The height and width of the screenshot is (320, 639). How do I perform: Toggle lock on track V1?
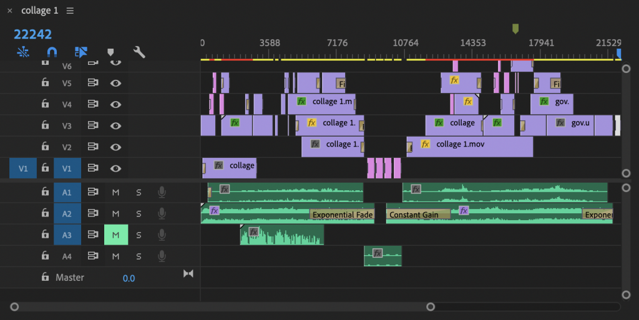tap(45, 168)
